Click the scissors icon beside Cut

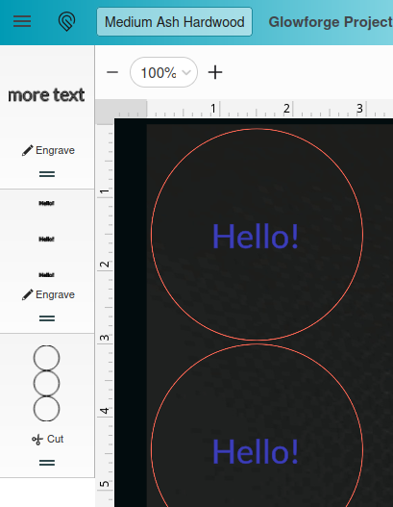pyautogui.click(x=37, y=440)
